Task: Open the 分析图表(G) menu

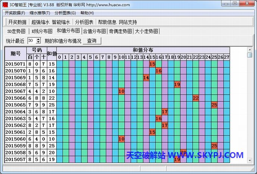Action: click(x=65, y=13)
